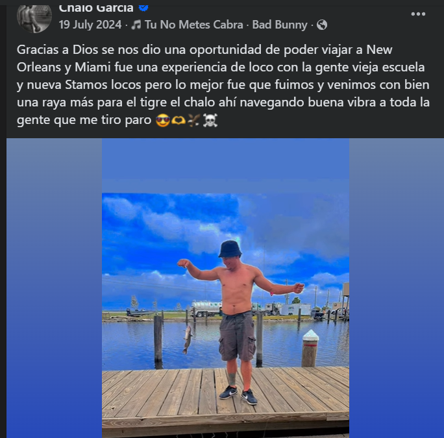Click the blue hat in the photo
Viewport: 444px width, 438px height.
tap(230, 249)
